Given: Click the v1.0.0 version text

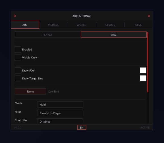Looking at the screenshot, I should (x=18, y=128).
